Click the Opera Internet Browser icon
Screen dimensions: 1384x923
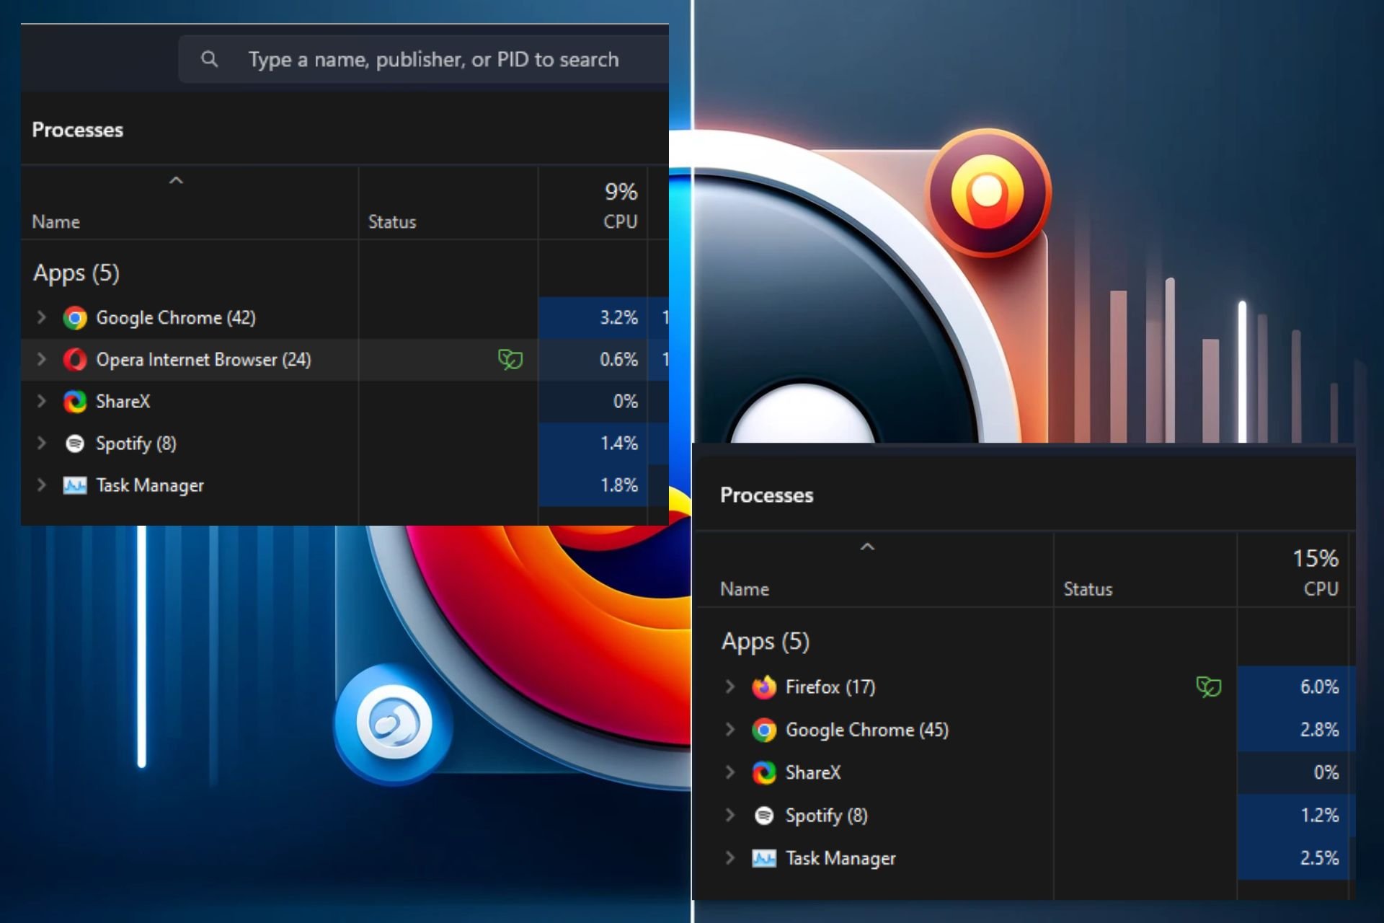click(74, 360)
